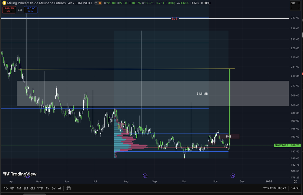Open the price scale settings gear icon
The width and height of the screenshot is (303, 195).
pos(295,181)
